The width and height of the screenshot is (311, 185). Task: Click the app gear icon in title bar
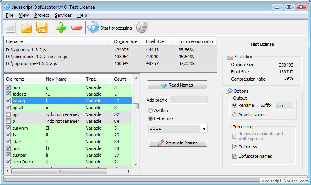pos(7,7)
